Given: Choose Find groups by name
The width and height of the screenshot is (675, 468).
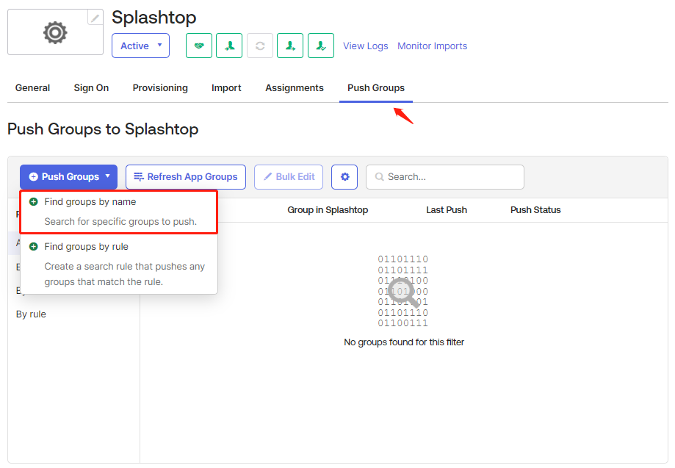Looking at the screenshot, I should 119,212.
